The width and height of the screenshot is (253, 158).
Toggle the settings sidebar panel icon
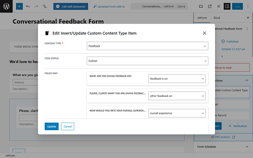click(227, 6)
